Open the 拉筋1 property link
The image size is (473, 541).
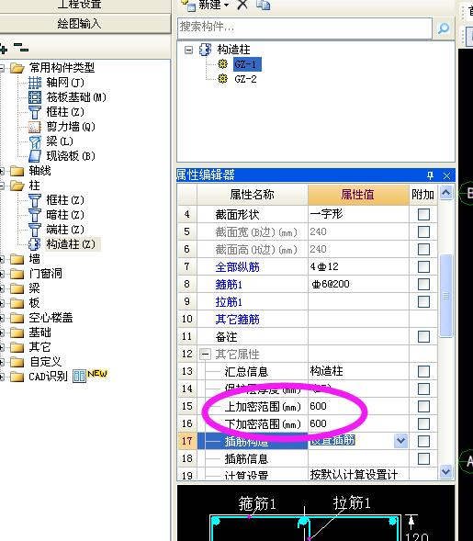(229, 302)
